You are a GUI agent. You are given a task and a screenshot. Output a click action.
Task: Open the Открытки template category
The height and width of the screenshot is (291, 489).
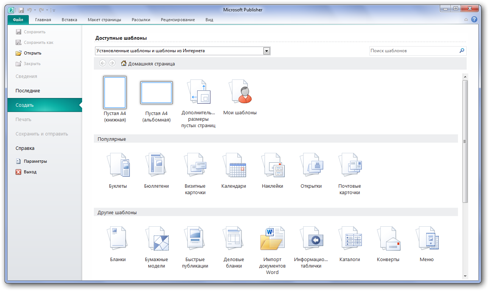tap(311, 165)
